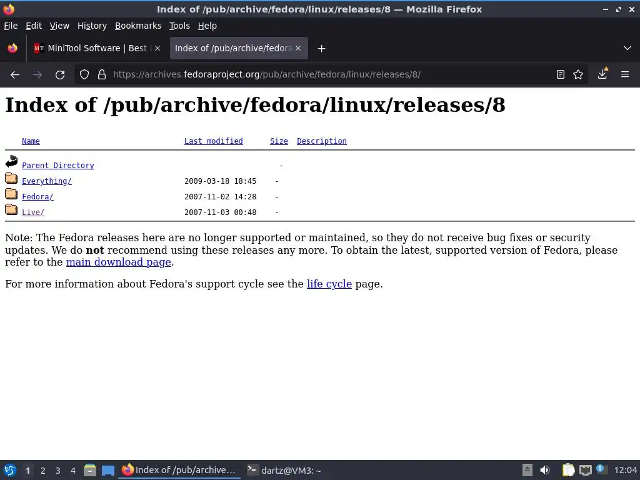Open the Tools menu
This screenshot has height=480, width=640.
coord(179,26)
